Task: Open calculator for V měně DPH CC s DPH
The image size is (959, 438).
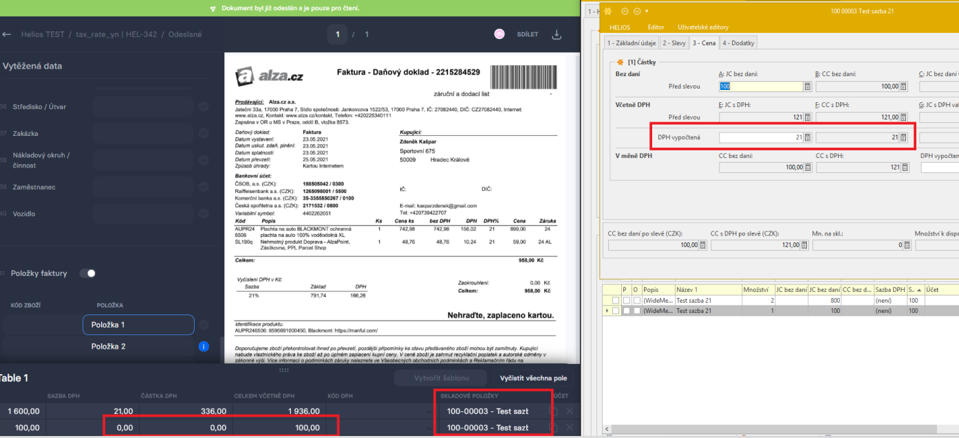Action: coord(903,168)
